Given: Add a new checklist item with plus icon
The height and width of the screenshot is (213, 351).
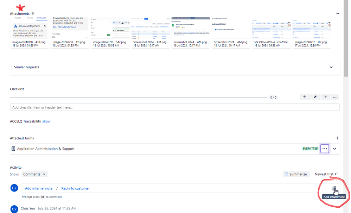Looking at the screenshot, I should click(x=305, y=97).
